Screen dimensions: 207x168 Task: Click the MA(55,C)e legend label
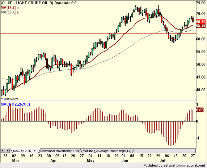10,12
